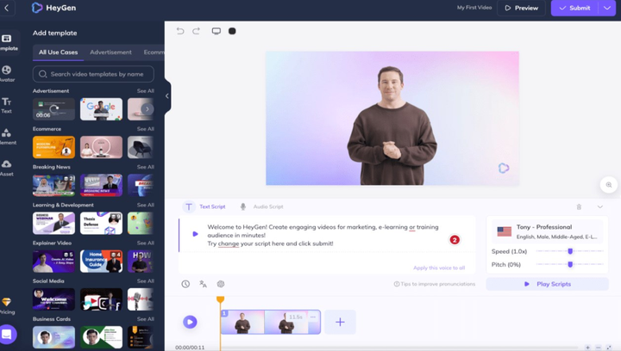Image resolution: width=621 pixels, height=351 pixels.
Task: Fit timeline to screen icon
Action: click(609, 348)
